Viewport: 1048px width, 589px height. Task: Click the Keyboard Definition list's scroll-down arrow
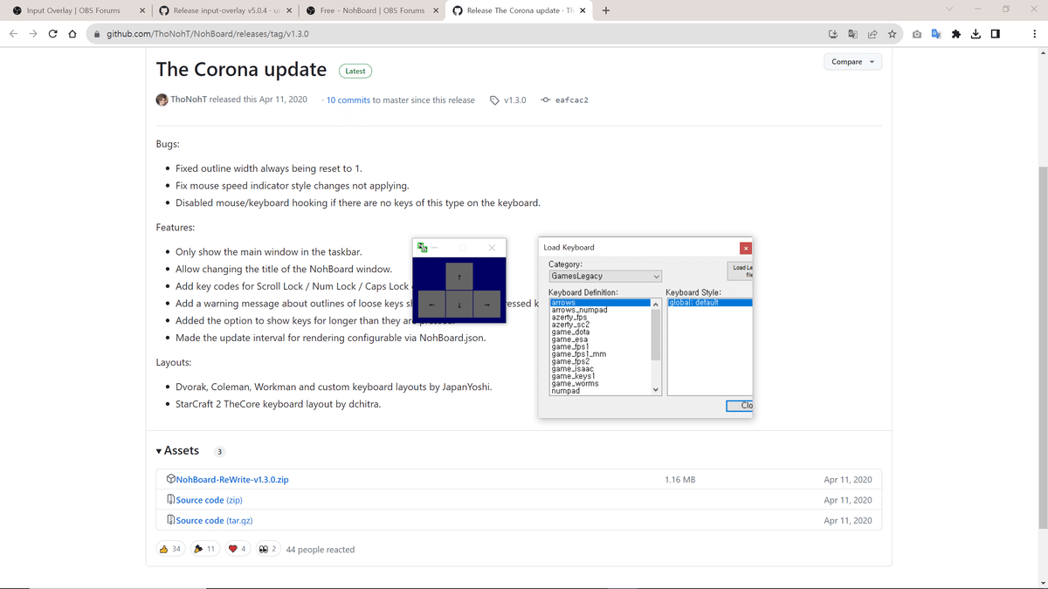click(657, 391)
